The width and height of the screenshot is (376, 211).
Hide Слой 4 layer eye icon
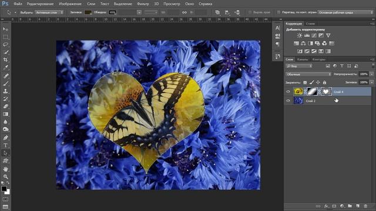[288, 91]
